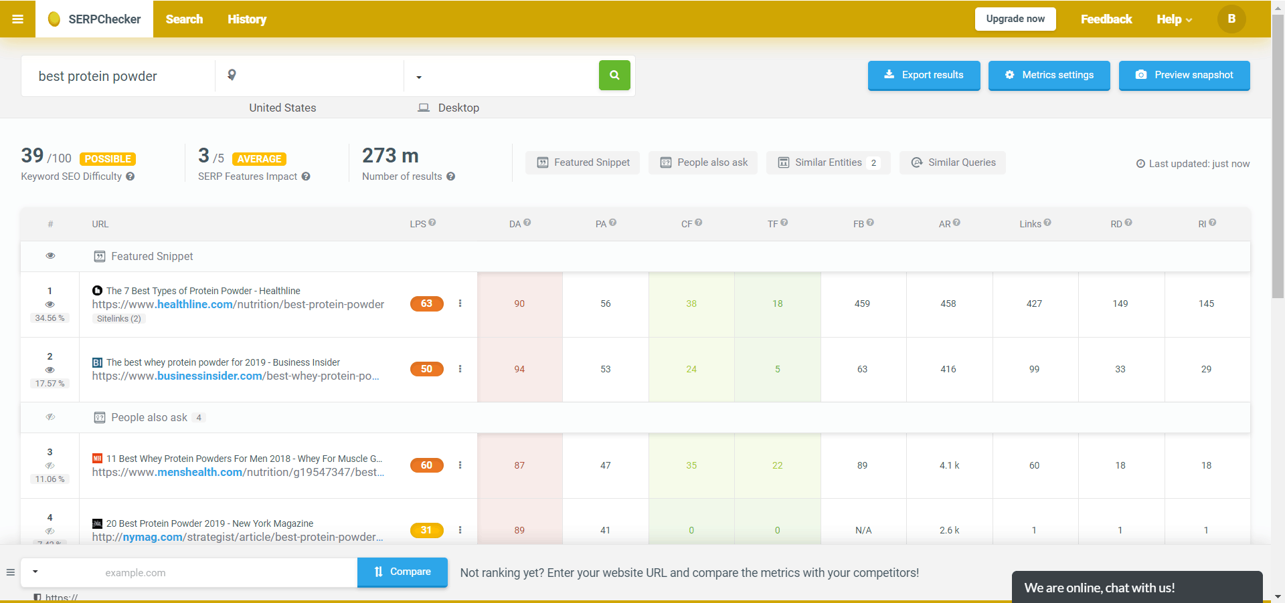Click LPS score 50 badge
This screenshot has width=1285, height=603.
(427, 369)
